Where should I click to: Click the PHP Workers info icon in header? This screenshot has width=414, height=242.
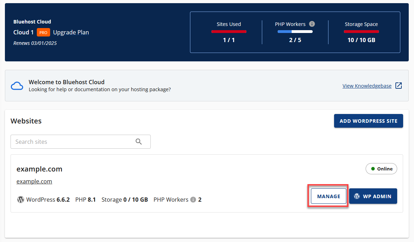(312, 24)
